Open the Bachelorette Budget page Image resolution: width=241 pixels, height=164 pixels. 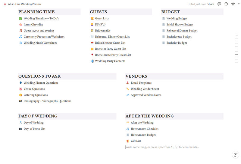[179, 37]
